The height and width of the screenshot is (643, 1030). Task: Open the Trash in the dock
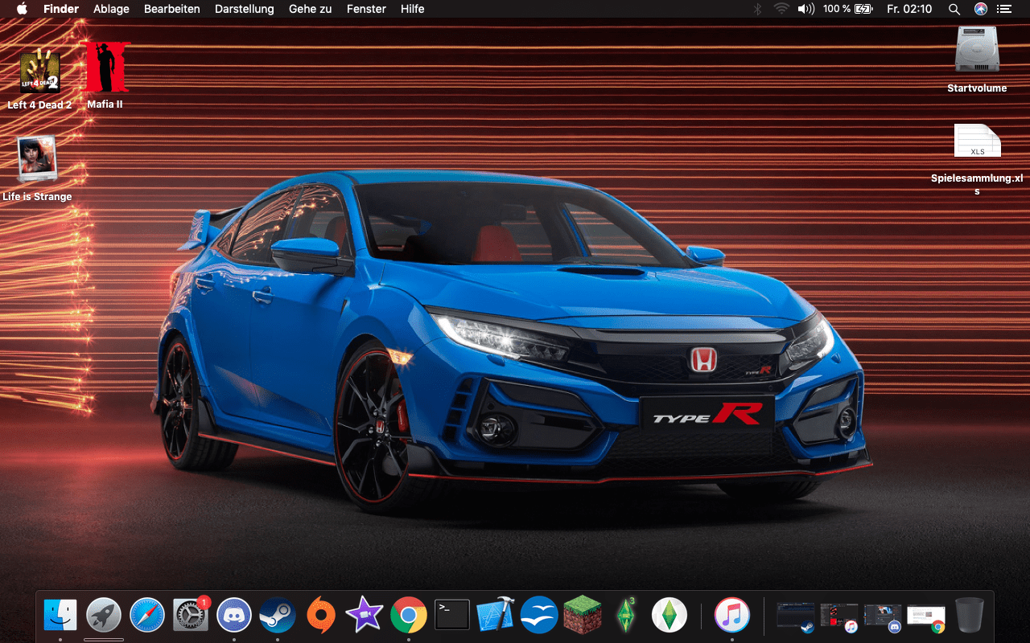[970, 616]
